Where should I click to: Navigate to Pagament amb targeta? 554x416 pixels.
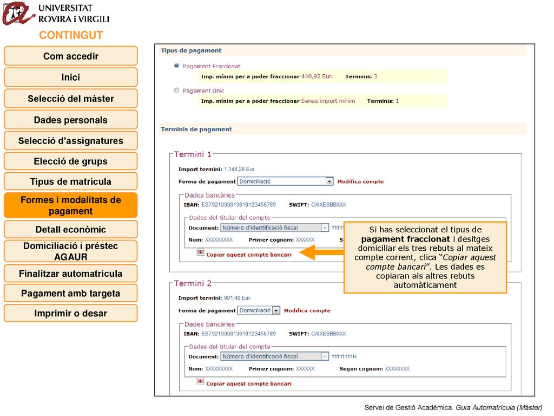point(71,293)
